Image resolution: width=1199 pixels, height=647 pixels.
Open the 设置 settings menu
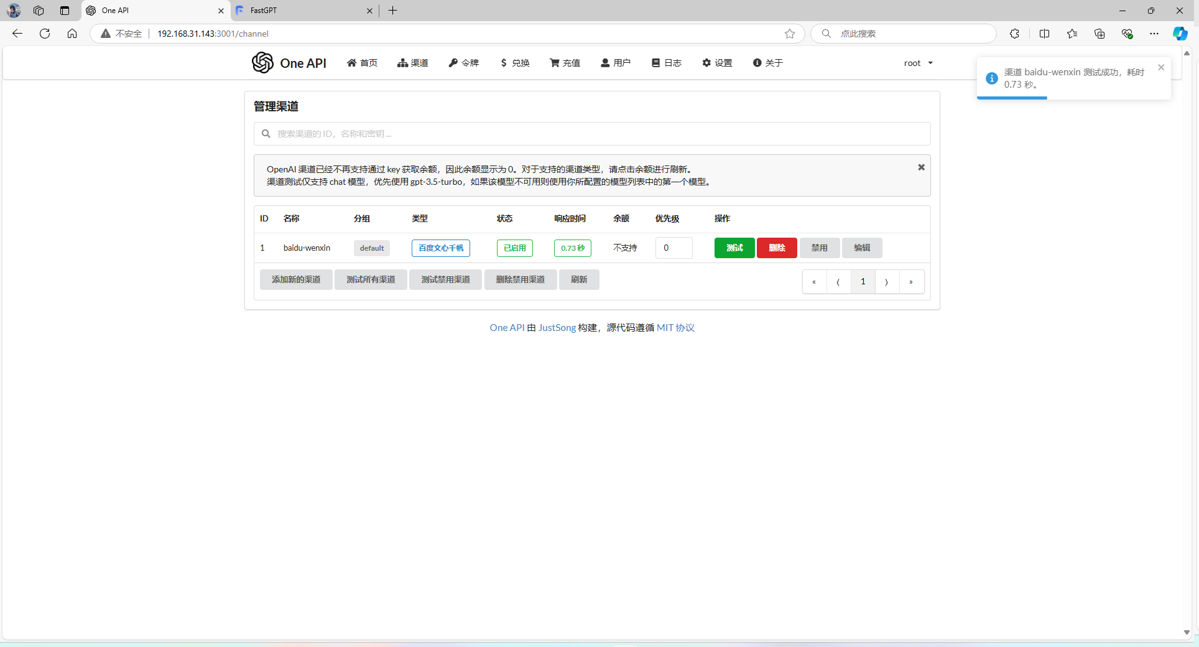tap(717, 63)
